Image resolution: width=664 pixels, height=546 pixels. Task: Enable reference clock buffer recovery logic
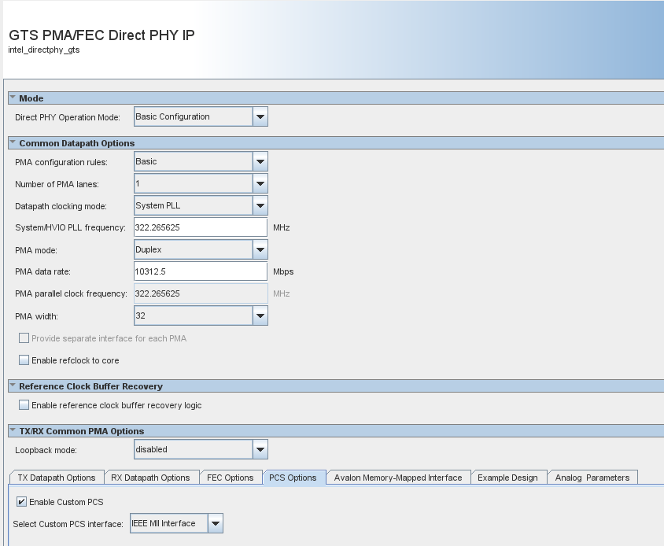24,405
